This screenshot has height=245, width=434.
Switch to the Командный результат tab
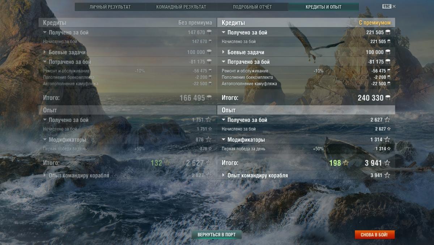coord(181,7)
